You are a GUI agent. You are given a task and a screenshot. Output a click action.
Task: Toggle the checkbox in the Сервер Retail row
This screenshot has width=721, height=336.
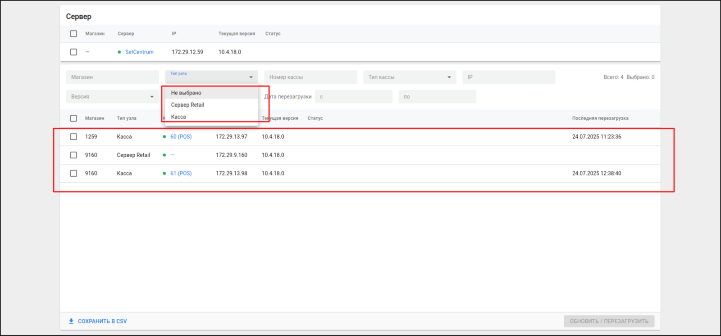tap(73, 155)
